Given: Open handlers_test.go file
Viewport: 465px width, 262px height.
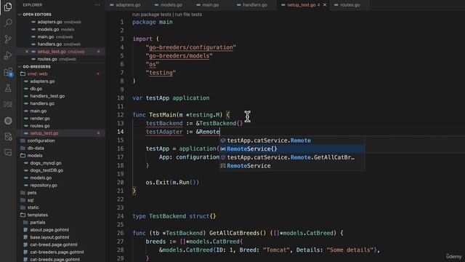Looking at the screenshot, I should [47, 96].
